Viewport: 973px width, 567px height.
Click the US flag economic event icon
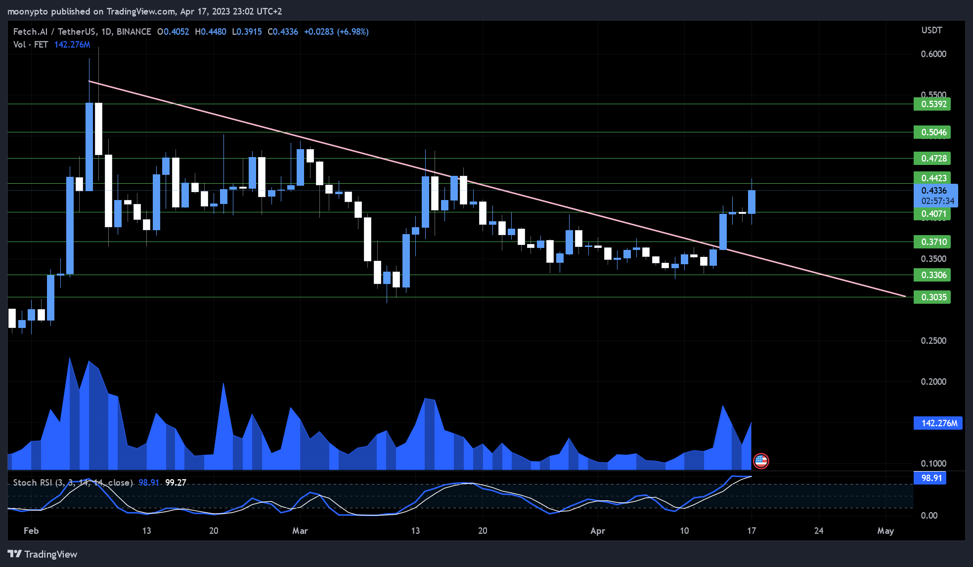pos(761,461)
